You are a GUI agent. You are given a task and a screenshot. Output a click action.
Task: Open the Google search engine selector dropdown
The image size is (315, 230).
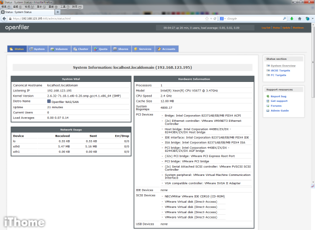click(222, 17)
